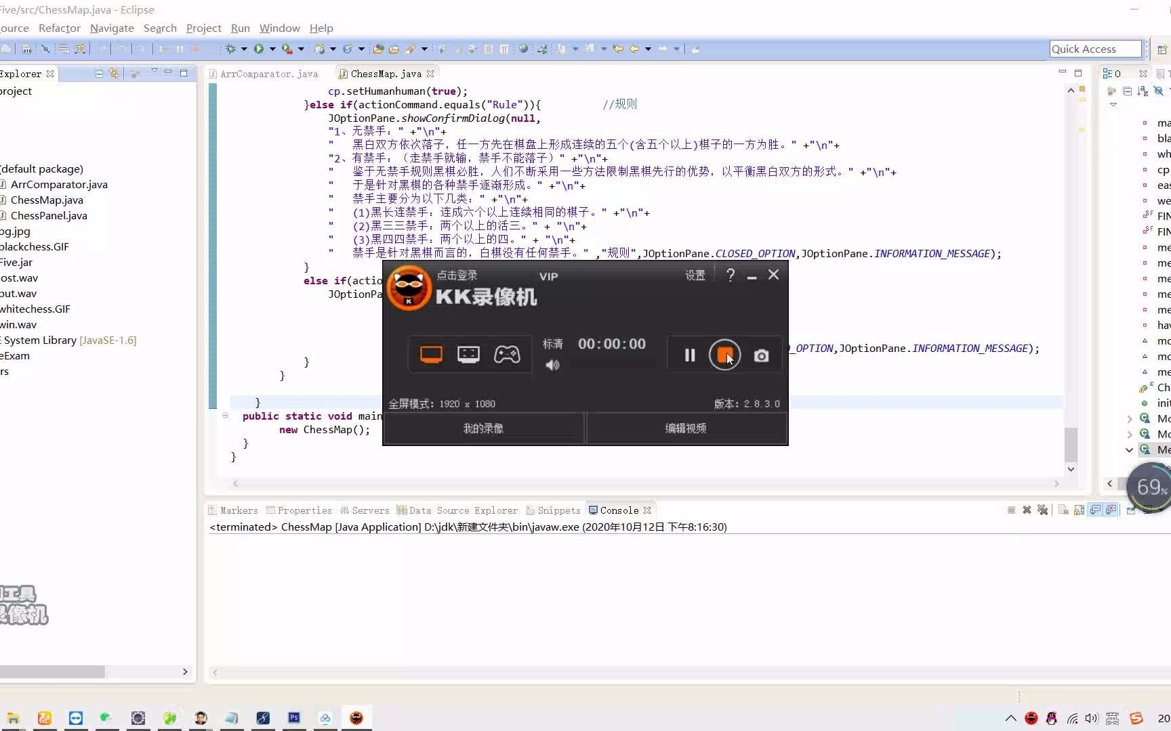Select region recording mode in KK recorder

468,355
